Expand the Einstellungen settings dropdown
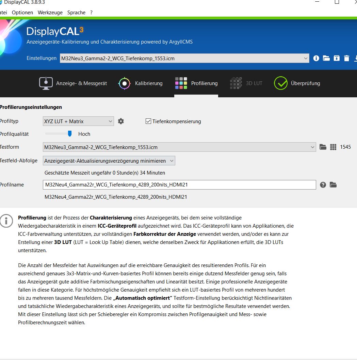This screenshot has height=360, width=357. click(x=184, y=58)
